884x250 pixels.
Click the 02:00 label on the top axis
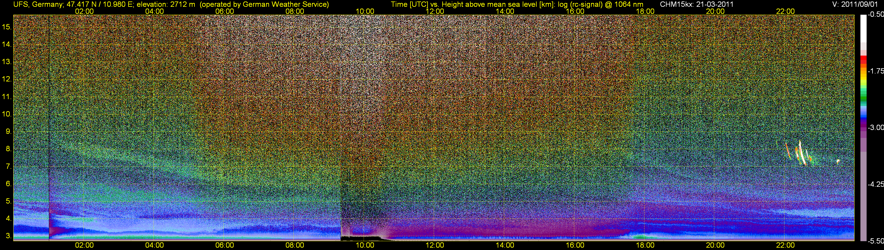coord(84,11)
